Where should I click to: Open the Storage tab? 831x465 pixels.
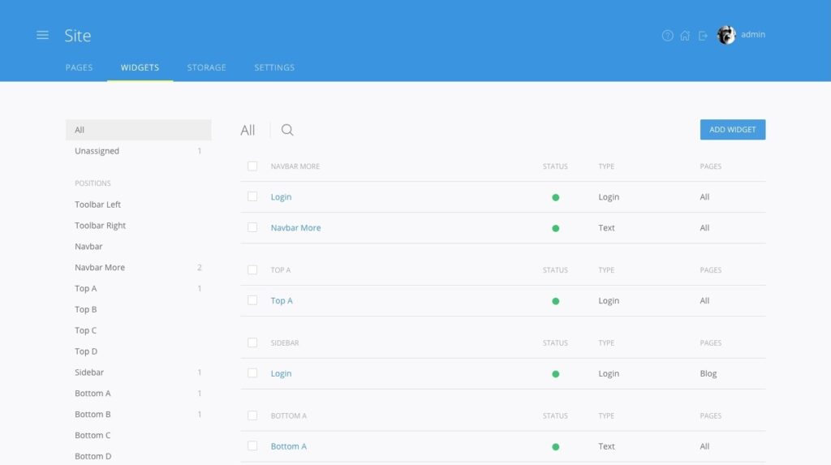(206, 67)
